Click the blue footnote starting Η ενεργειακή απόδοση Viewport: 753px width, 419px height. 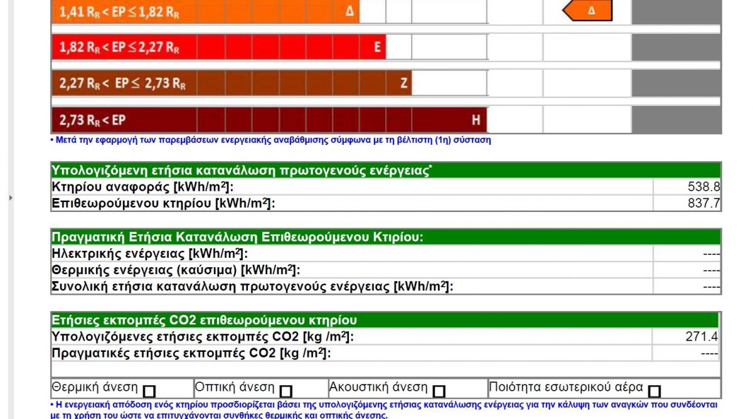(383, 410)
